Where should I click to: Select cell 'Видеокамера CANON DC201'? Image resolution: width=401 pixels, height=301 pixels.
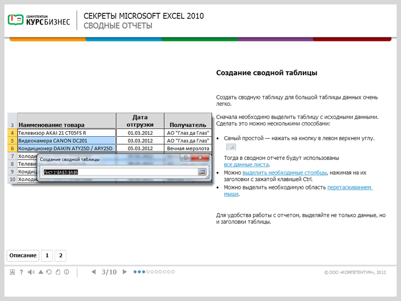67,141
